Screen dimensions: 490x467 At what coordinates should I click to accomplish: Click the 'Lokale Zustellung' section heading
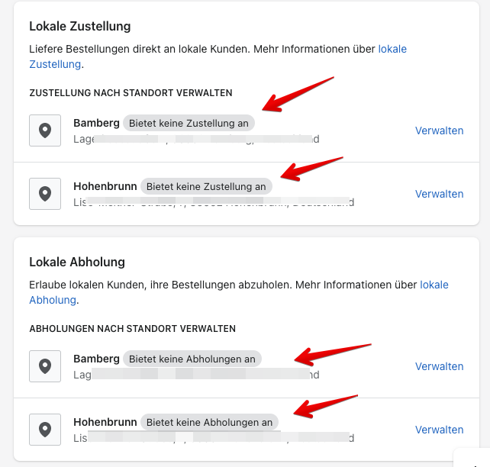click(80, 26)
